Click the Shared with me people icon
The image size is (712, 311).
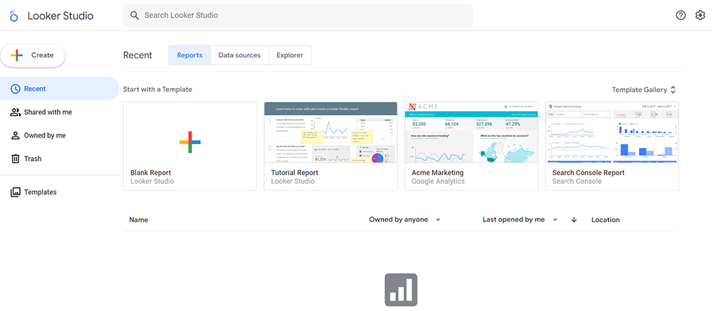pos(16,112)
